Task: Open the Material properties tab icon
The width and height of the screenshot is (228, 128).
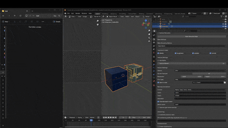Action: [154, 81]
